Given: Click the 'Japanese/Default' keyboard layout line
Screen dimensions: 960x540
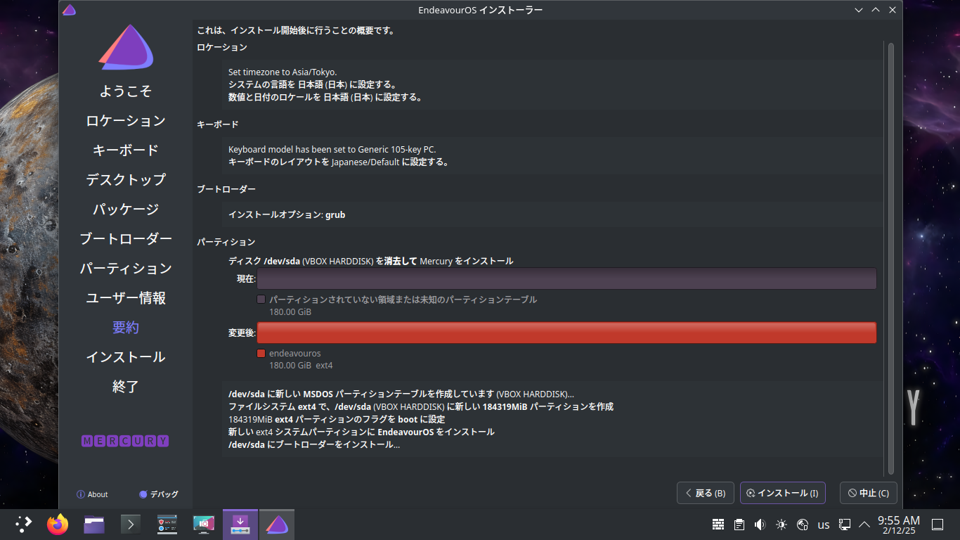Looking at the screenshot, I should tap(339, 162).
